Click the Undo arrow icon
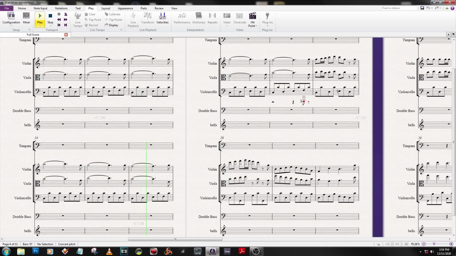The height and width of the screenshot is (256, 456). pyautogui.click(x=428, y=8)
